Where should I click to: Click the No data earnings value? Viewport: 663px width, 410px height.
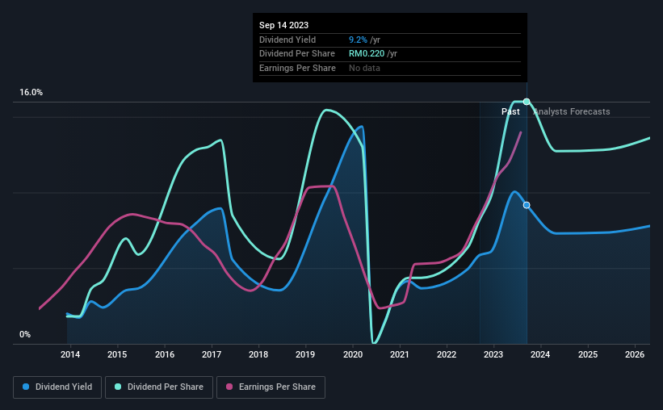364,68
